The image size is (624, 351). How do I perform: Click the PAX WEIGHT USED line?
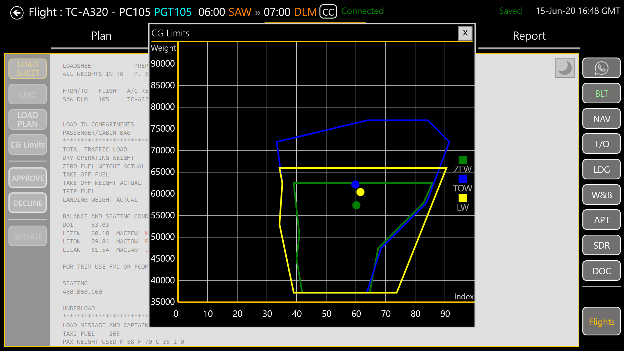coord(123,342)
